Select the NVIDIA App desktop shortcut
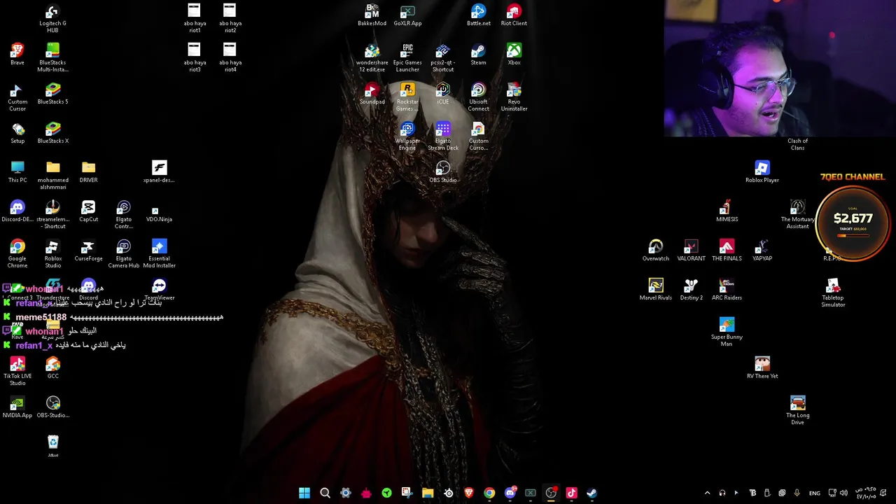The image size is (896, 504). 17,407
